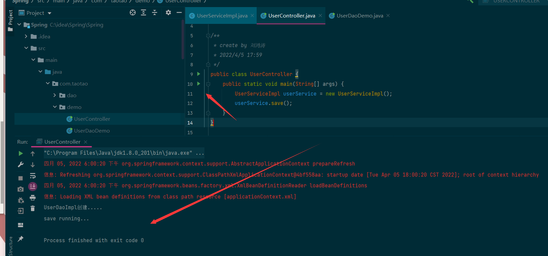Collapse the demo package chevron

[55, 107]
